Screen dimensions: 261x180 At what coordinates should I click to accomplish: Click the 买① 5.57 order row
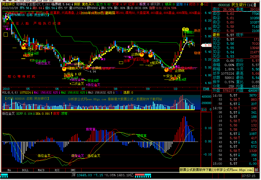click(x=236, y=39)
